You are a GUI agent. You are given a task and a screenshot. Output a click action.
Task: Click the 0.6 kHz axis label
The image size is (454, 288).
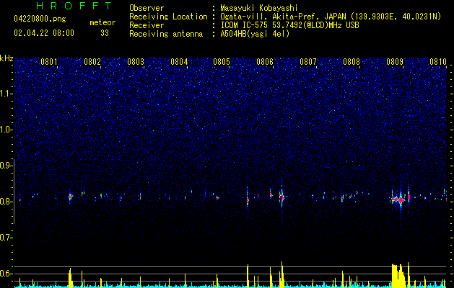[6, 274]
